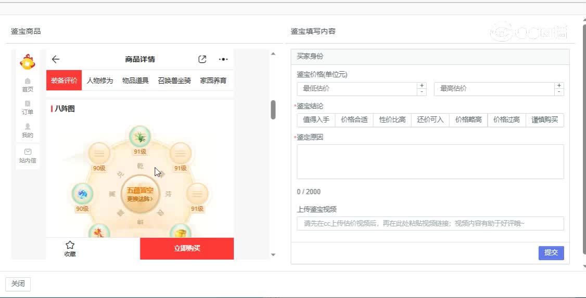The width and height of the screenshot is (586, 298).
Task: Click the 鉴宝填写内容 section title
Action: [x=313, y=31]
